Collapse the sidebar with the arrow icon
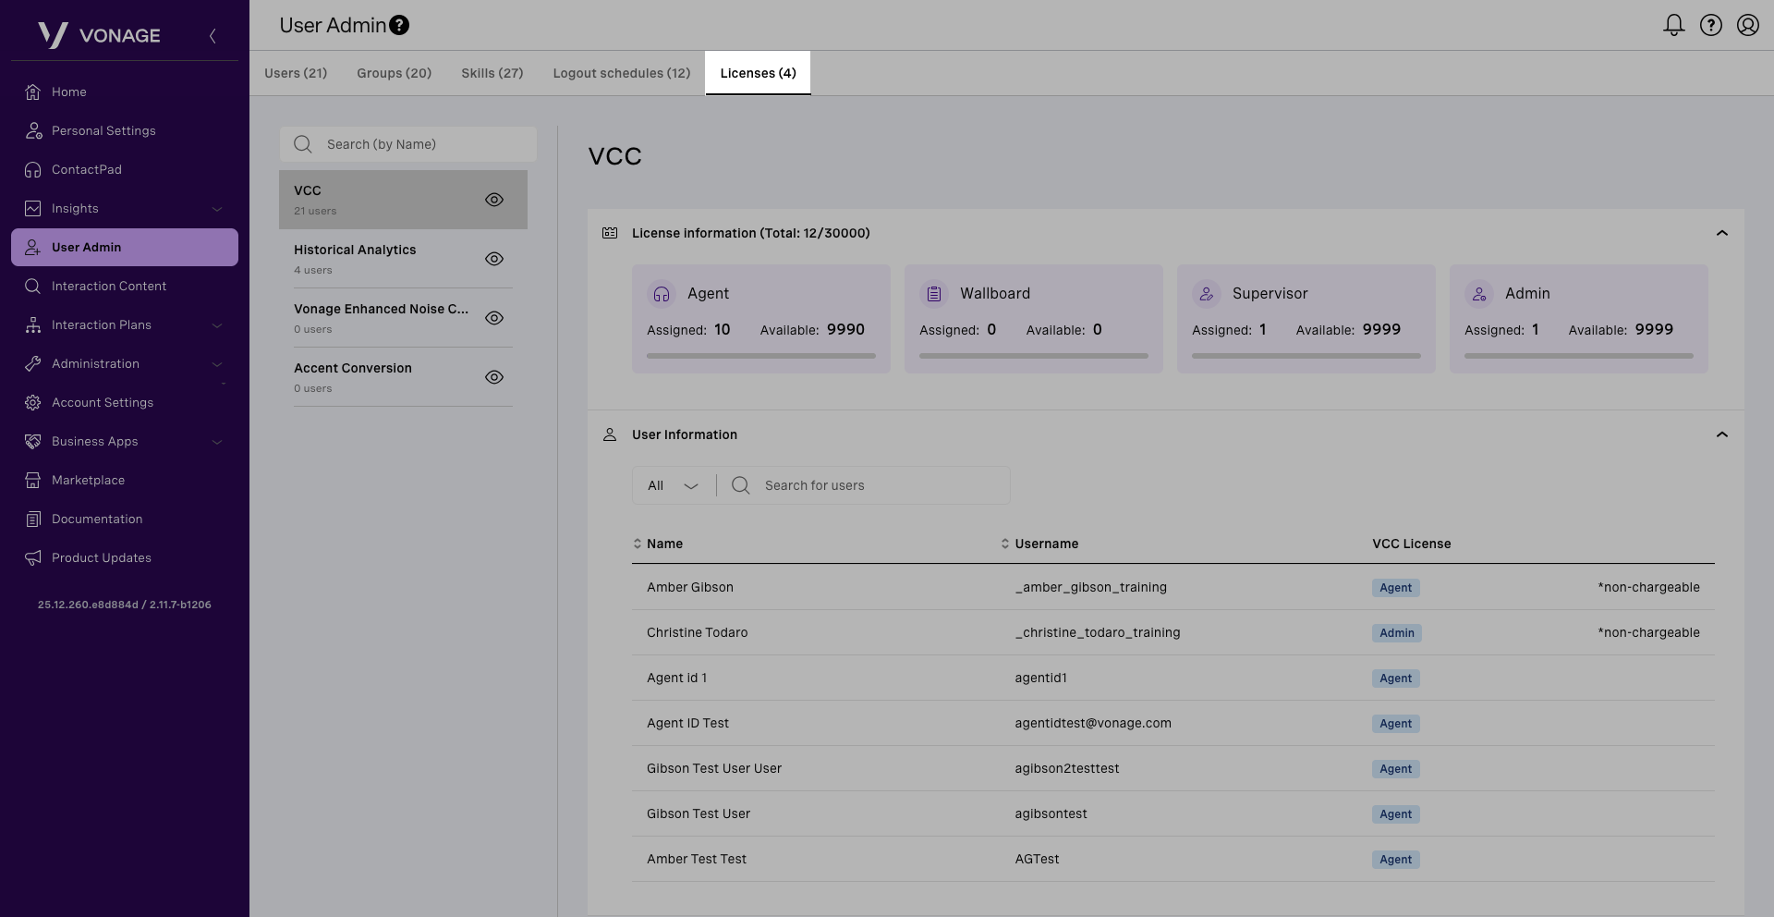 pyautogui.click(x=213, y=36)
